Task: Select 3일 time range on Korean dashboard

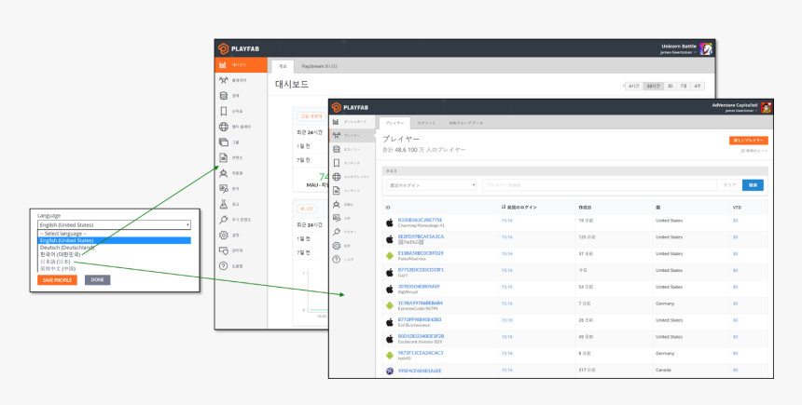Action: pyautogui.click(x=670, y=87)
